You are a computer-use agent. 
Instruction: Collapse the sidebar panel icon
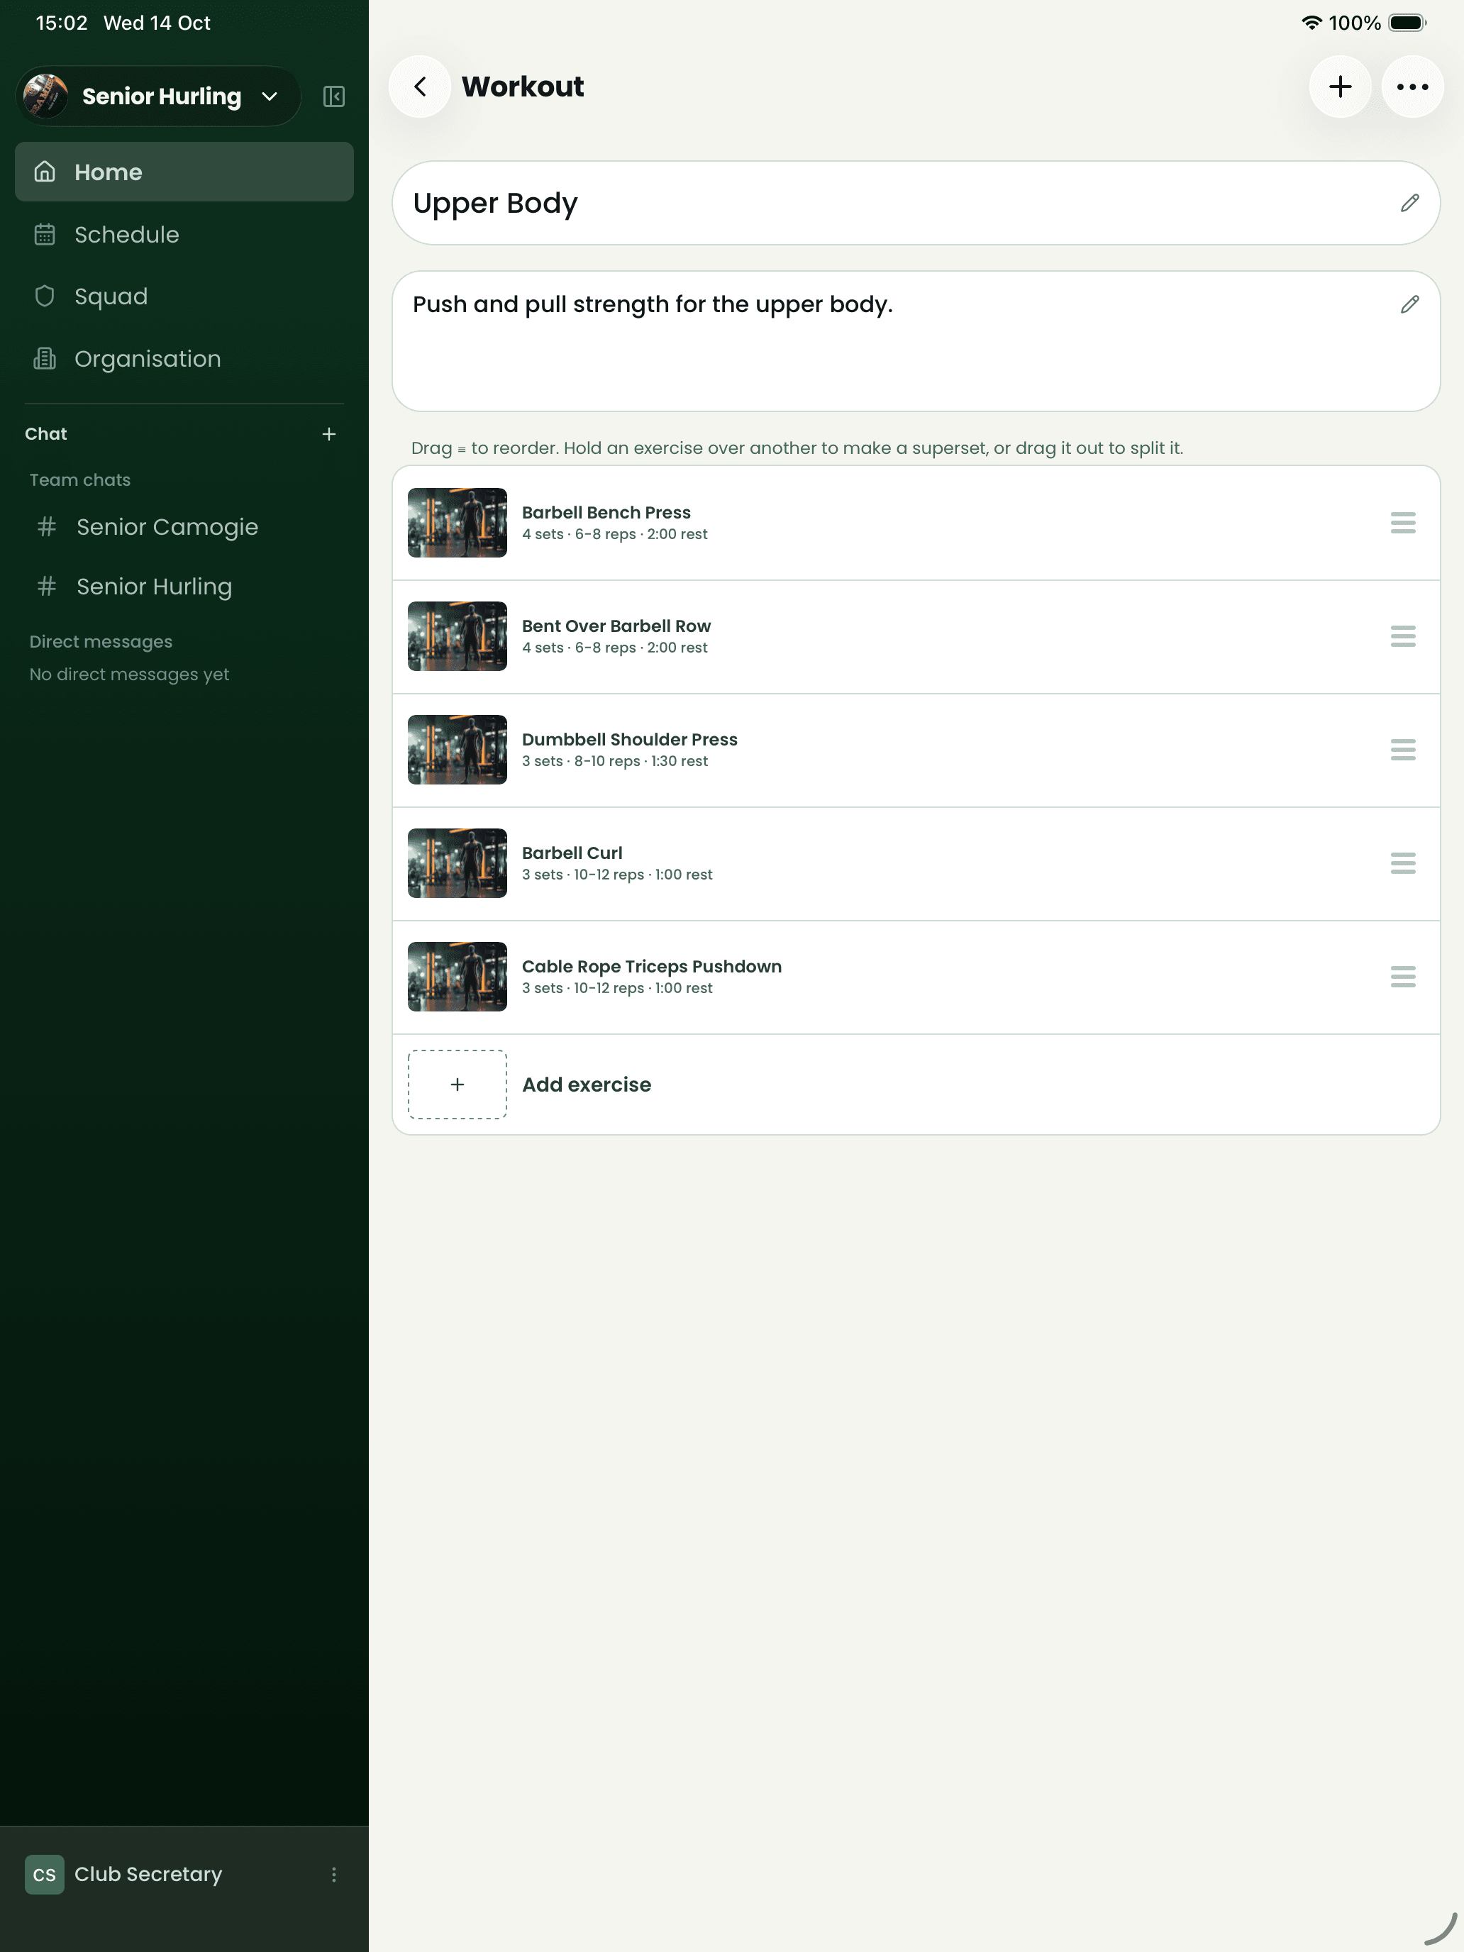[333, 96]
